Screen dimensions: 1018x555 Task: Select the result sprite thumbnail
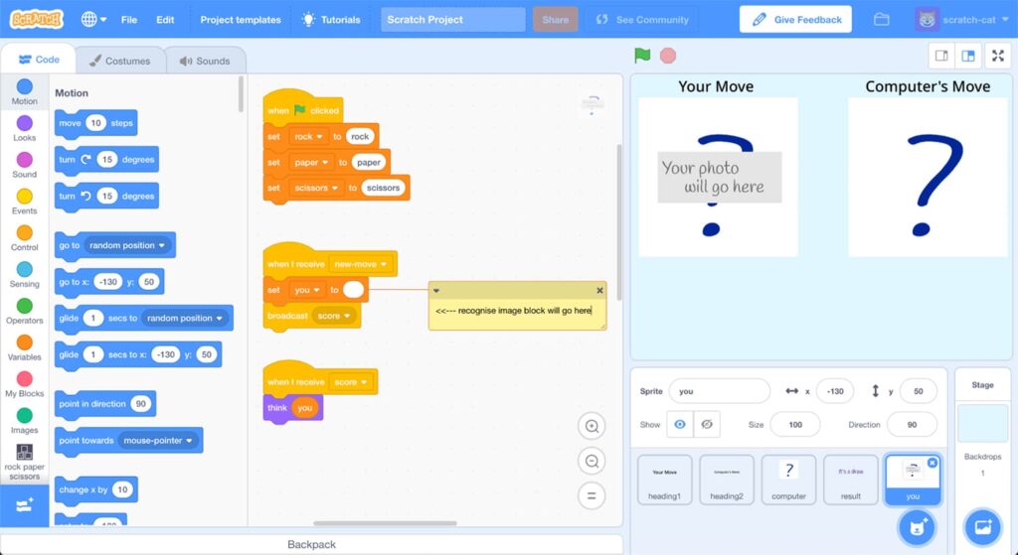(851, 480)
